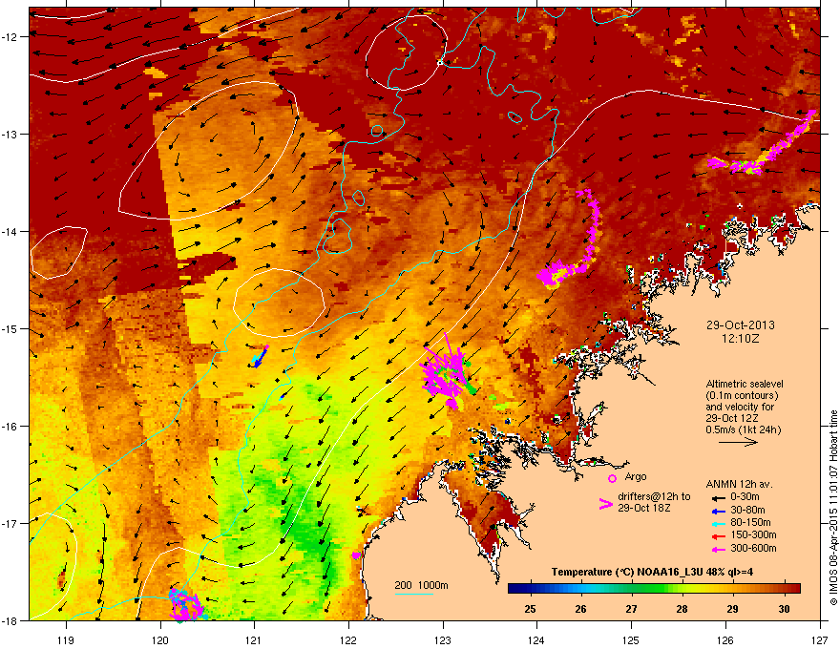Image resolution: width=840 pixels, height=649 pixels.
Task: Click the longitude axis label 124
Action: point(536,640)
